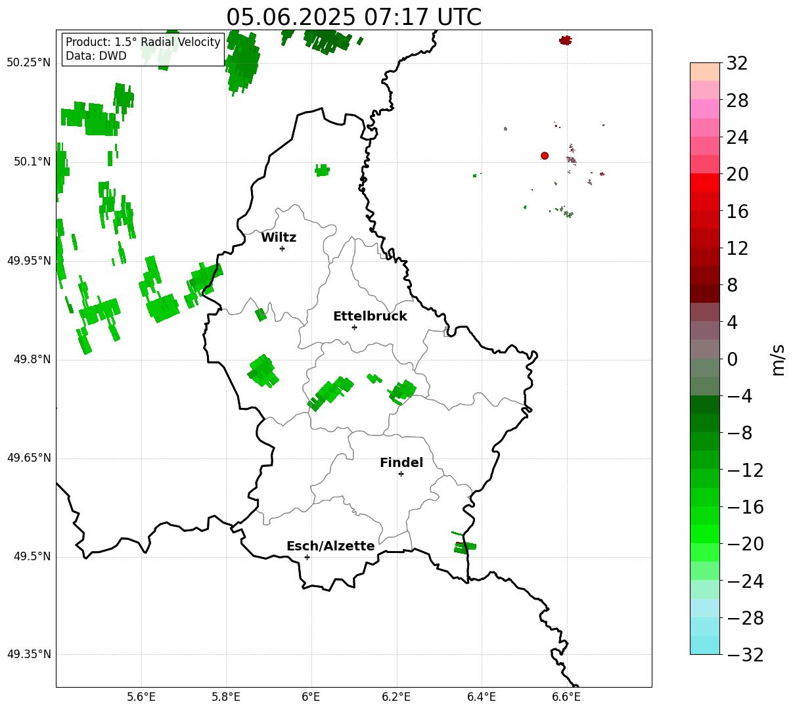Click the −32 tick label on colorbar
This screenshot has height=710, width=793.
tap(745, 655)
